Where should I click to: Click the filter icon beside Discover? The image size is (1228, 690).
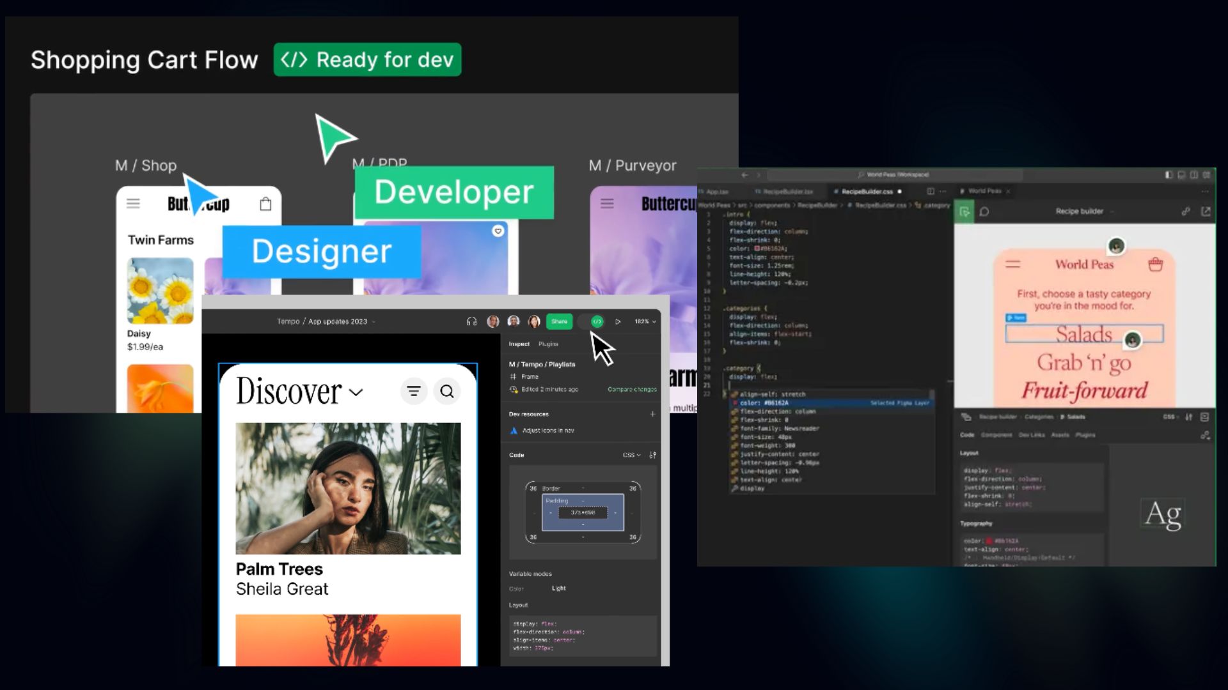[x=414, y=391]
